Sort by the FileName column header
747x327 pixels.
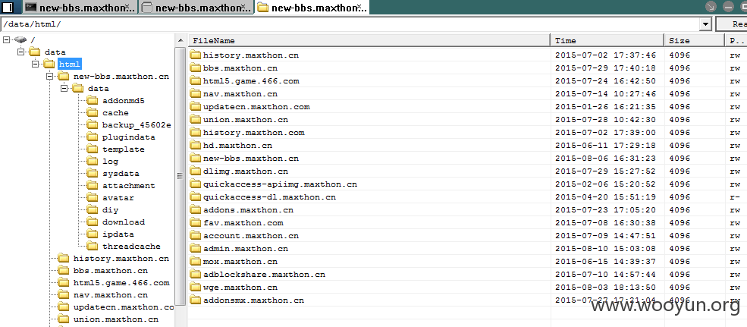369,40
